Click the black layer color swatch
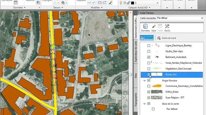 132,3
